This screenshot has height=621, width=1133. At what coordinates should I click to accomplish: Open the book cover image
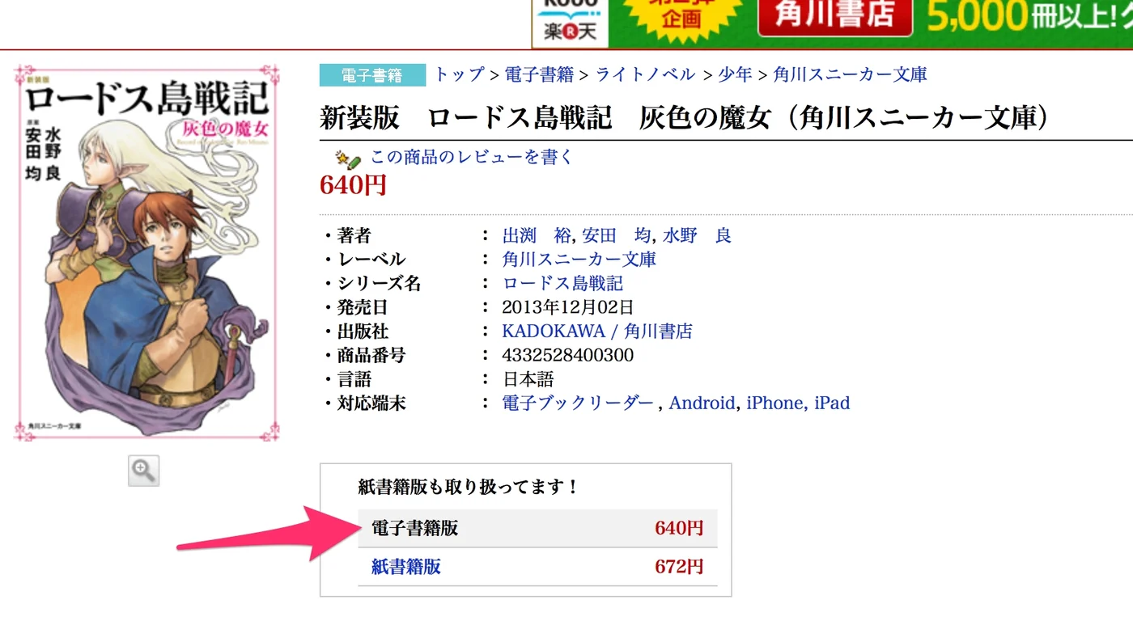pyautogui.click(x=146, y=253)
